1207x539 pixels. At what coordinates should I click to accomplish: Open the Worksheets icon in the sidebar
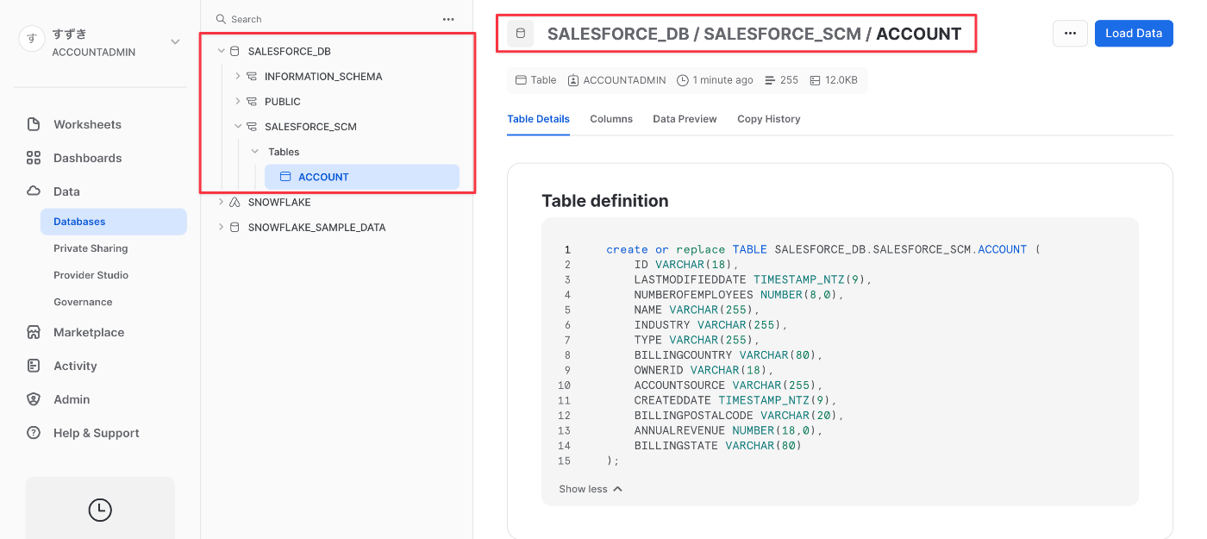coord(34,124)
